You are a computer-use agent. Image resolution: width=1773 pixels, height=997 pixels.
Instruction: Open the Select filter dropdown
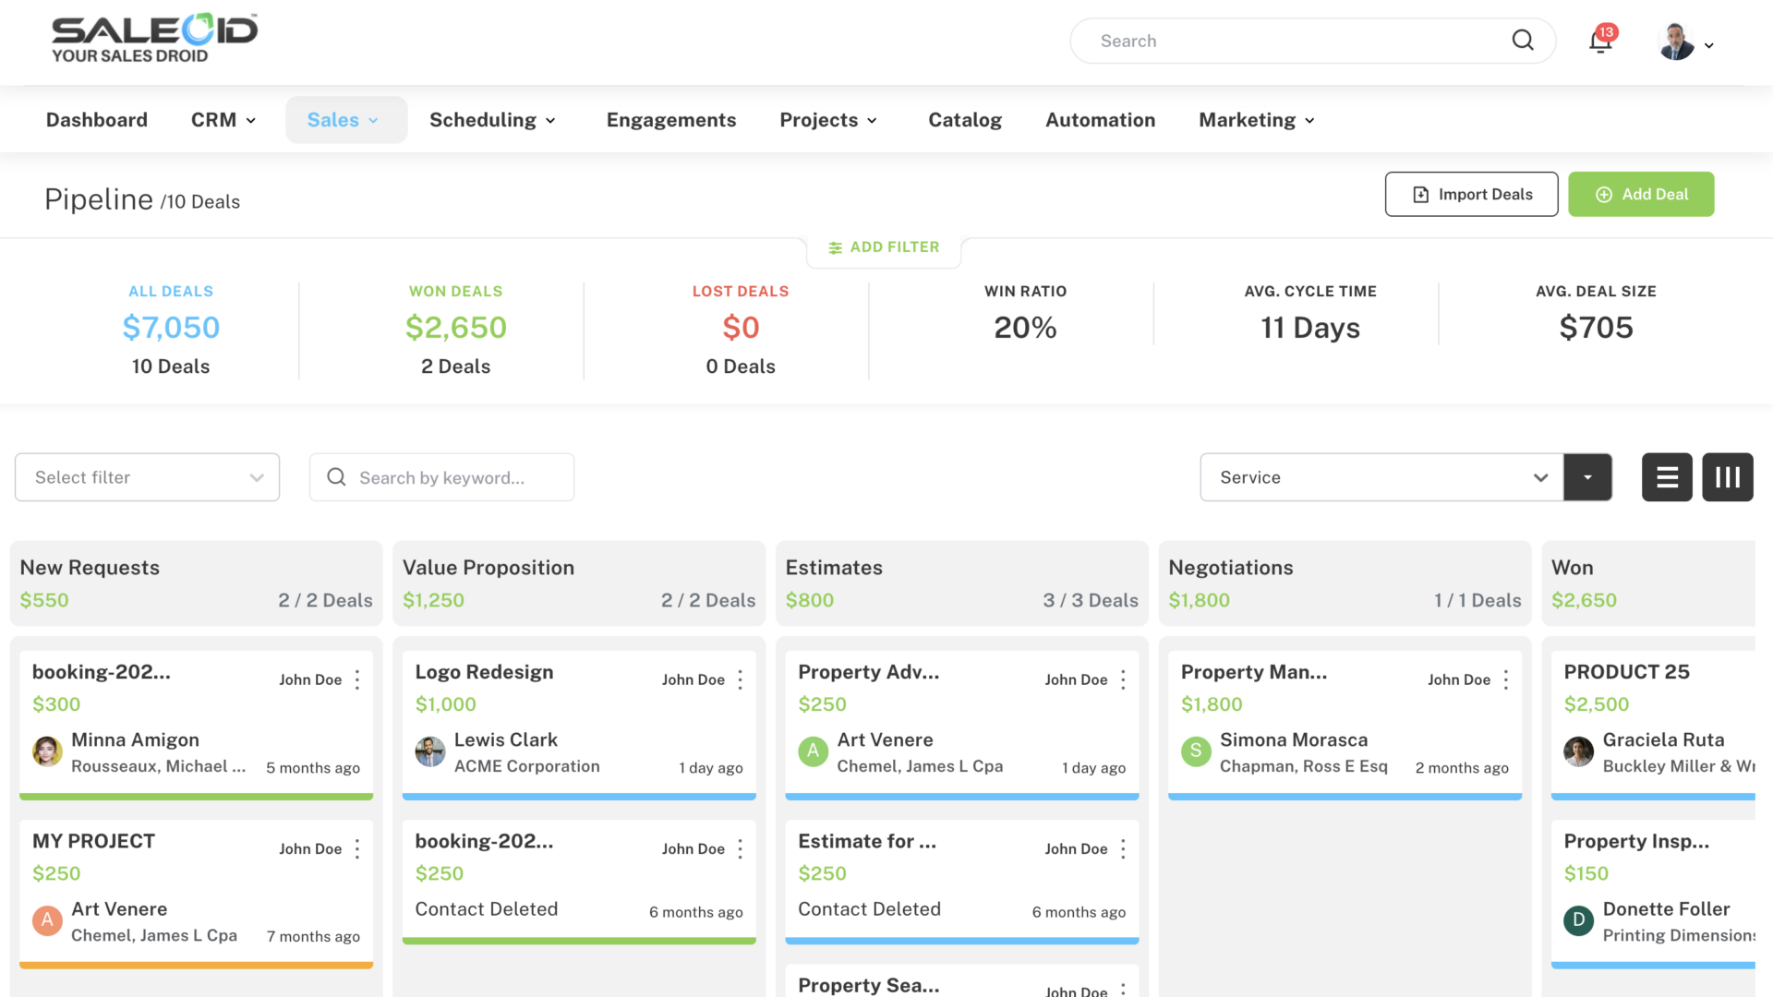[148, 477]
